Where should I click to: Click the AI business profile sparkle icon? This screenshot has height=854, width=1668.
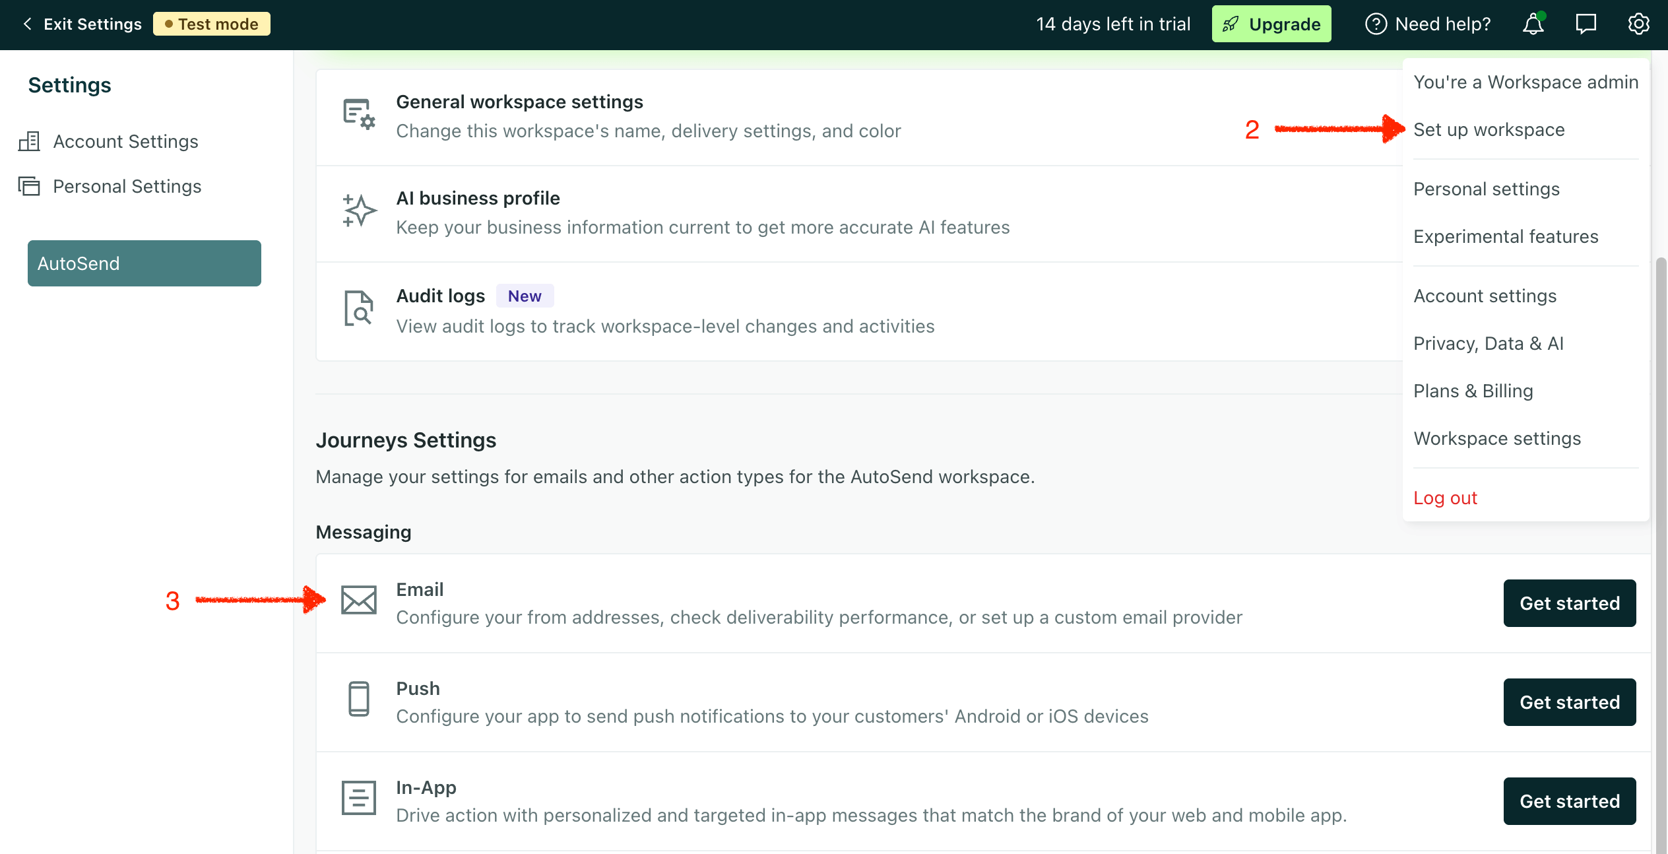358,211
